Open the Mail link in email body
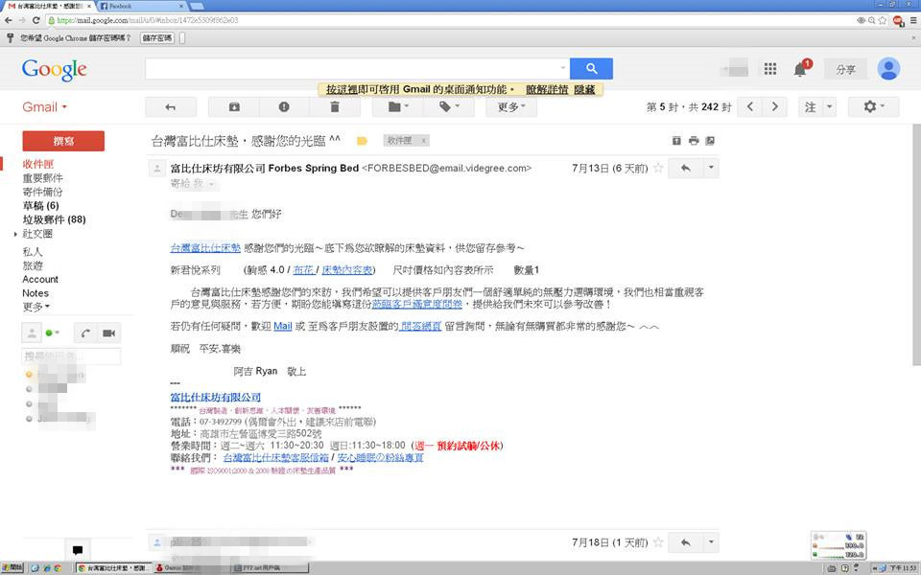This screenshot has width=921, height=575. tap(282, 326)
